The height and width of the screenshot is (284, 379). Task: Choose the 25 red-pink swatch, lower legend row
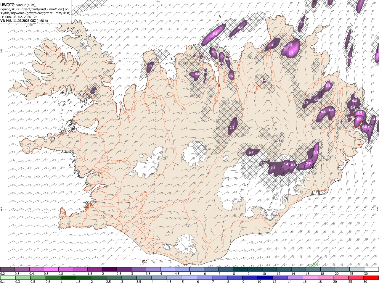[x=356, y=277]
